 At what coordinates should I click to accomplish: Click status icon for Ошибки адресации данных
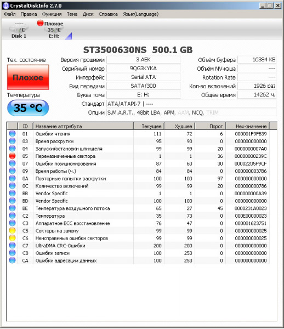pos(13,260)
